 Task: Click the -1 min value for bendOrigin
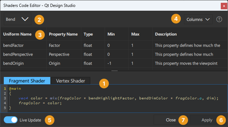(x=117, y=63)
